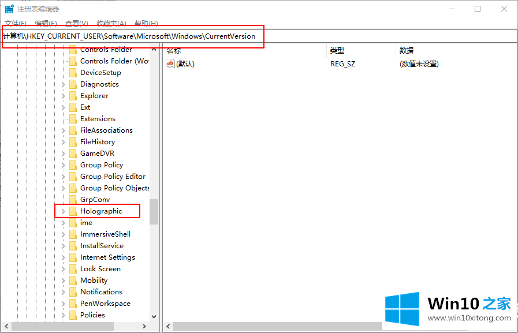This screenshot has width=518, height=333.
Task: Select the FileHistory key label
Action: [x=98, y=142]
